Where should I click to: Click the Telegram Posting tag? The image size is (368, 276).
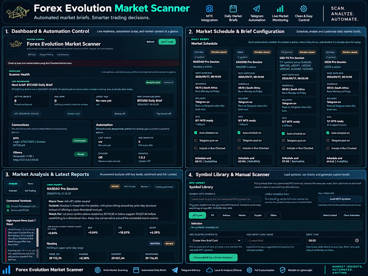[x=47, y=55]
